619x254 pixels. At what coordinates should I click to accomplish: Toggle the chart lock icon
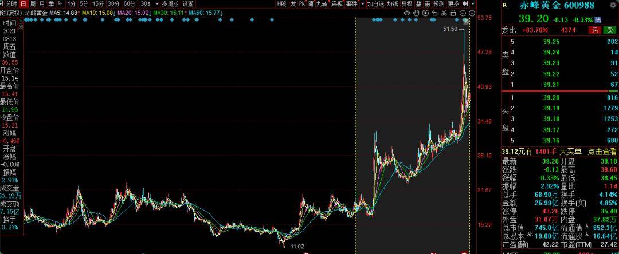453,13
